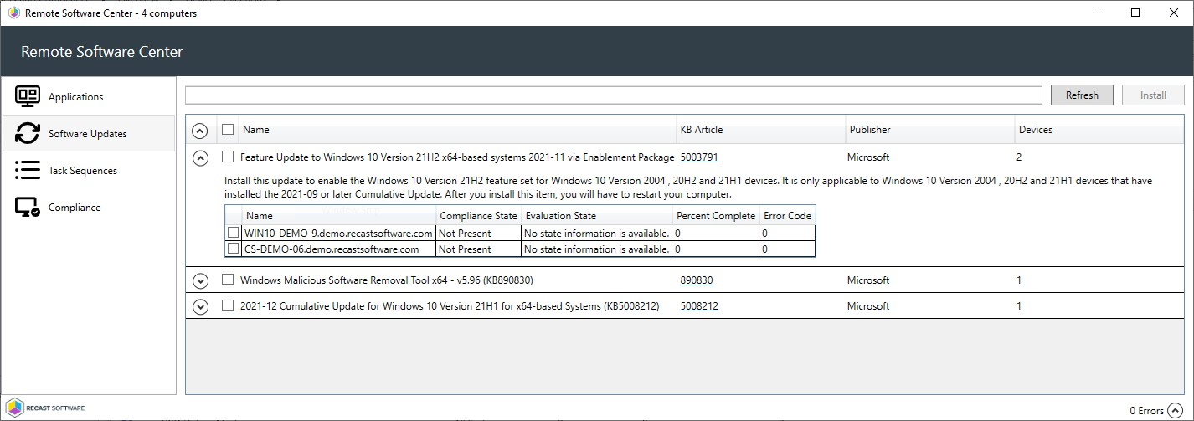Click the app icon in the title bar

13,13
